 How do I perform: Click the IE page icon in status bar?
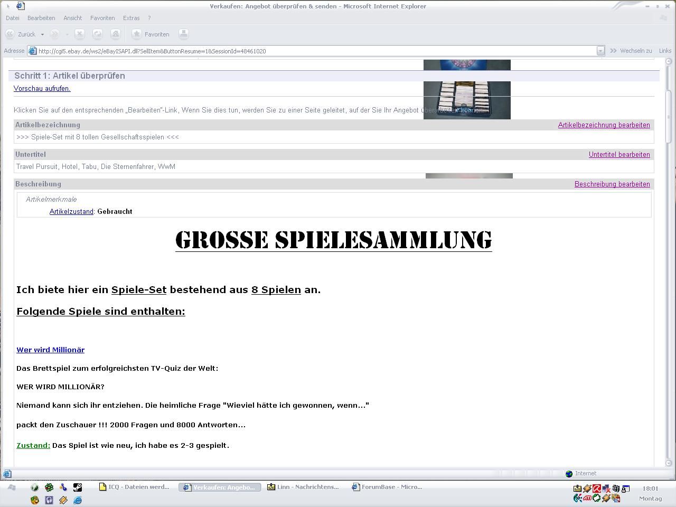[7, 474]
